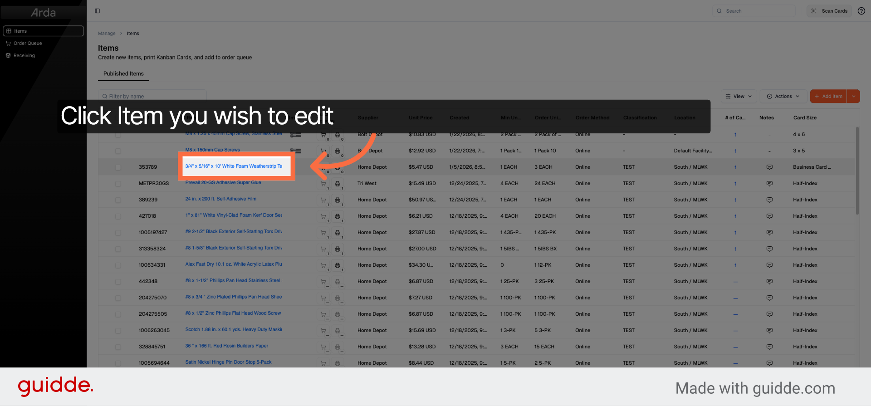Screen dimensions: 871x406
Task: Open notes icon for item 427018
Action: [x=769, y=216]
